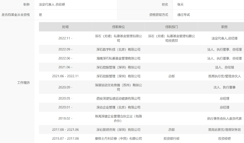The height and width of the screenshot is (143, 244).
Task: Open 海南深石私募基金管理有限公司 company entry
Action: [118, 58]
